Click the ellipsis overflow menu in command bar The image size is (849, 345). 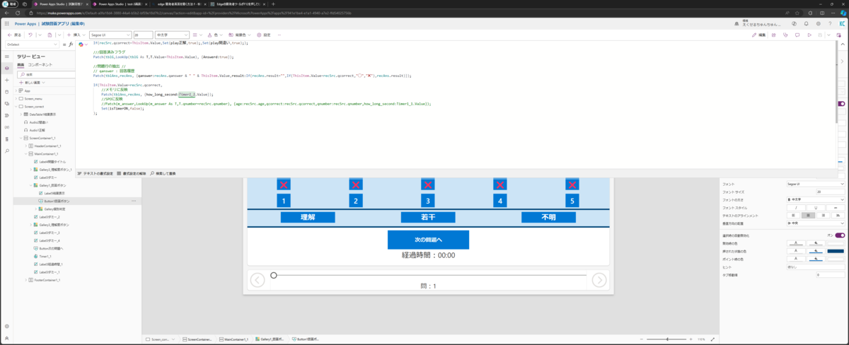tap(279, 35)
